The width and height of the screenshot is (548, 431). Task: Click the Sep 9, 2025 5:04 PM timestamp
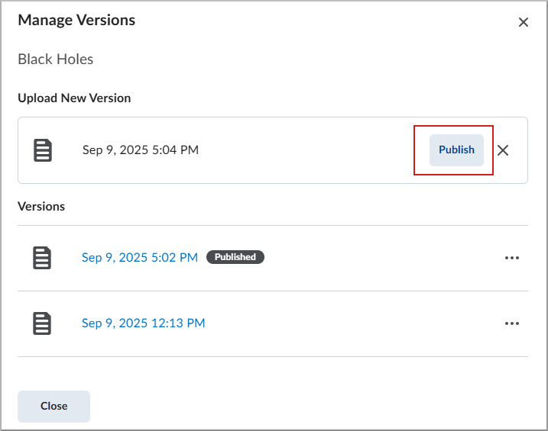pos(141,150)
